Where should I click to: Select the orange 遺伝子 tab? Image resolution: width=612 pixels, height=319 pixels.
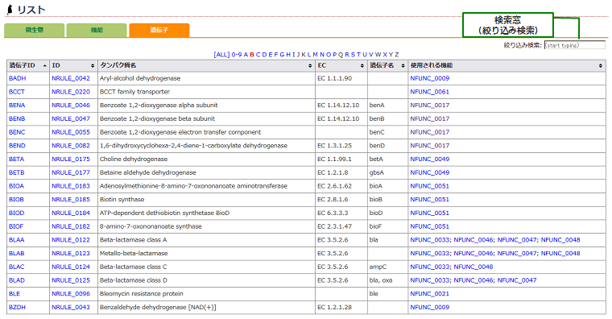point(159,30)
